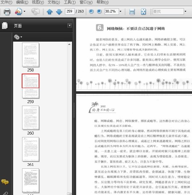
Task: Click the Pages panel icon in sidebar
Action: click(5, 26)
